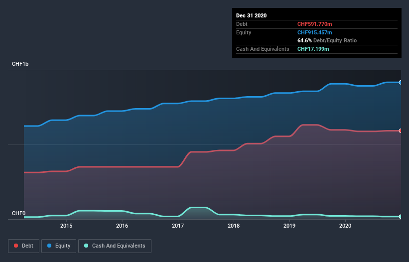Click the Equity row label in tooltip

[x=244, y=32]
